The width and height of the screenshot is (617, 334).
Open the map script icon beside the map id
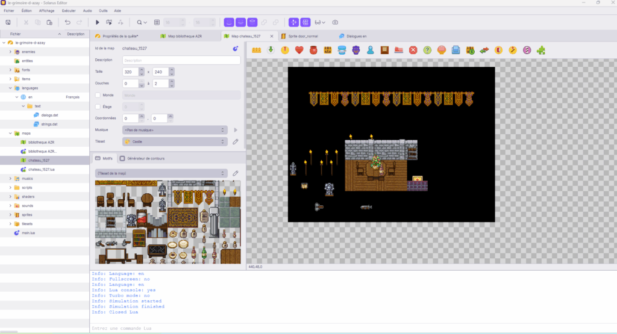[235, 48]
